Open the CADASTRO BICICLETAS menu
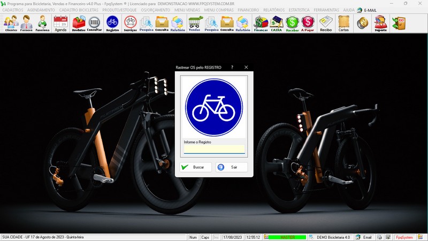Viewport: 428px width, 241px height. point(79,10)
